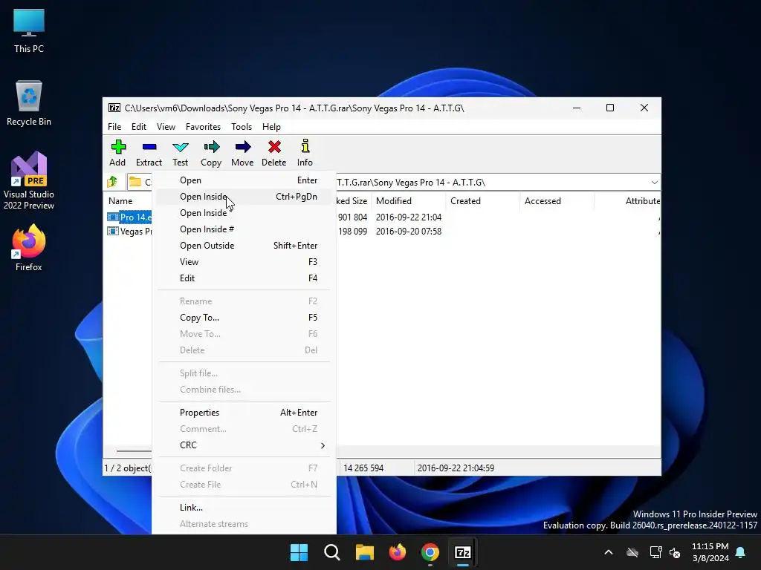
Task: Sort by the Accessed column header
Action: point(557,200)
